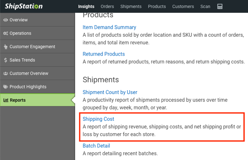The image size is (248, 160).
Task: Open Product Highlights in sidebar
Action: click(38, 87)
